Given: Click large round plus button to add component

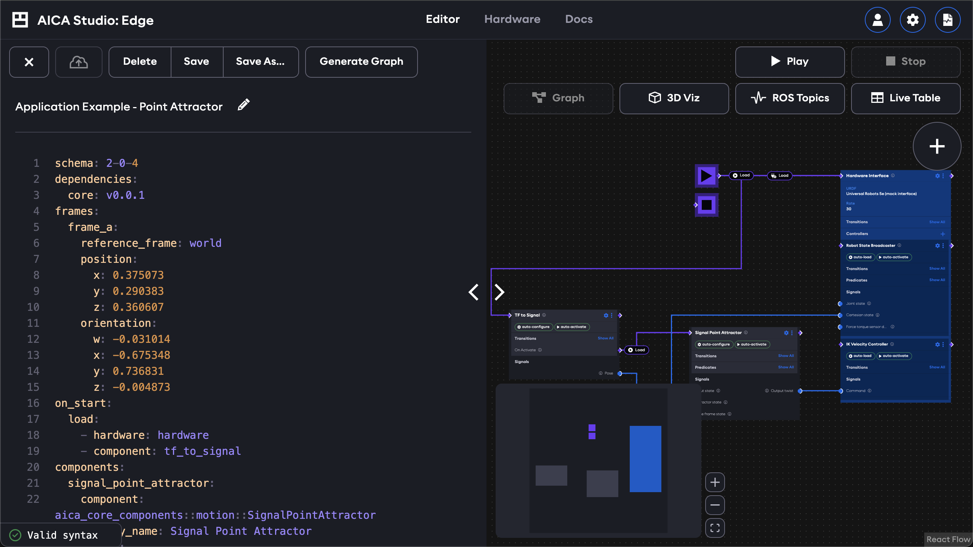Looking at the screenshot, I should tap(937, 146).
